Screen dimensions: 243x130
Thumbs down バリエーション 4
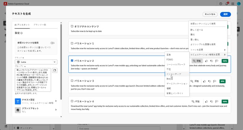pos(212,102)
